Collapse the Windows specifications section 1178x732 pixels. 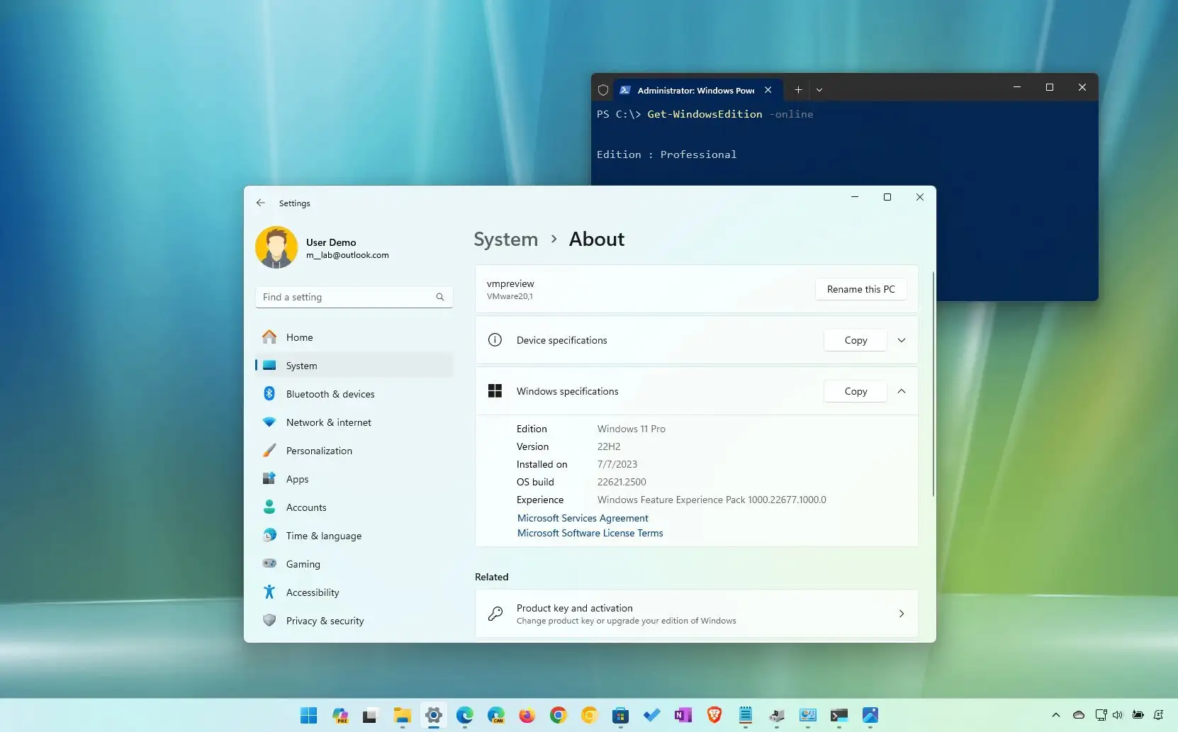tap(902, 391)
